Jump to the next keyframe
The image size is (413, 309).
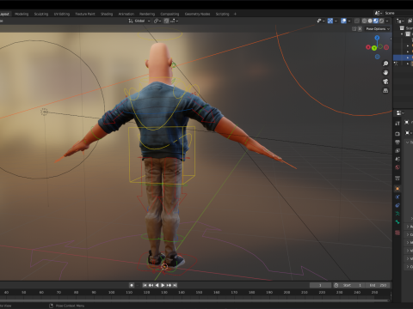click(169, 285)
